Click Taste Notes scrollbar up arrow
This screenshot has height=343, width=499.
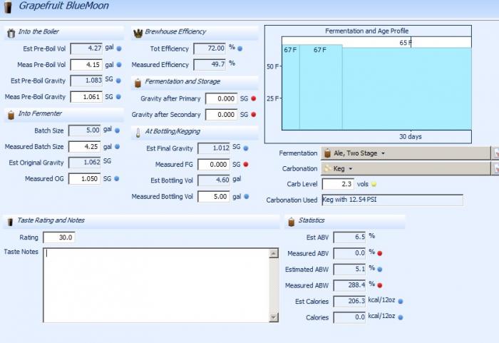point(274,254)
